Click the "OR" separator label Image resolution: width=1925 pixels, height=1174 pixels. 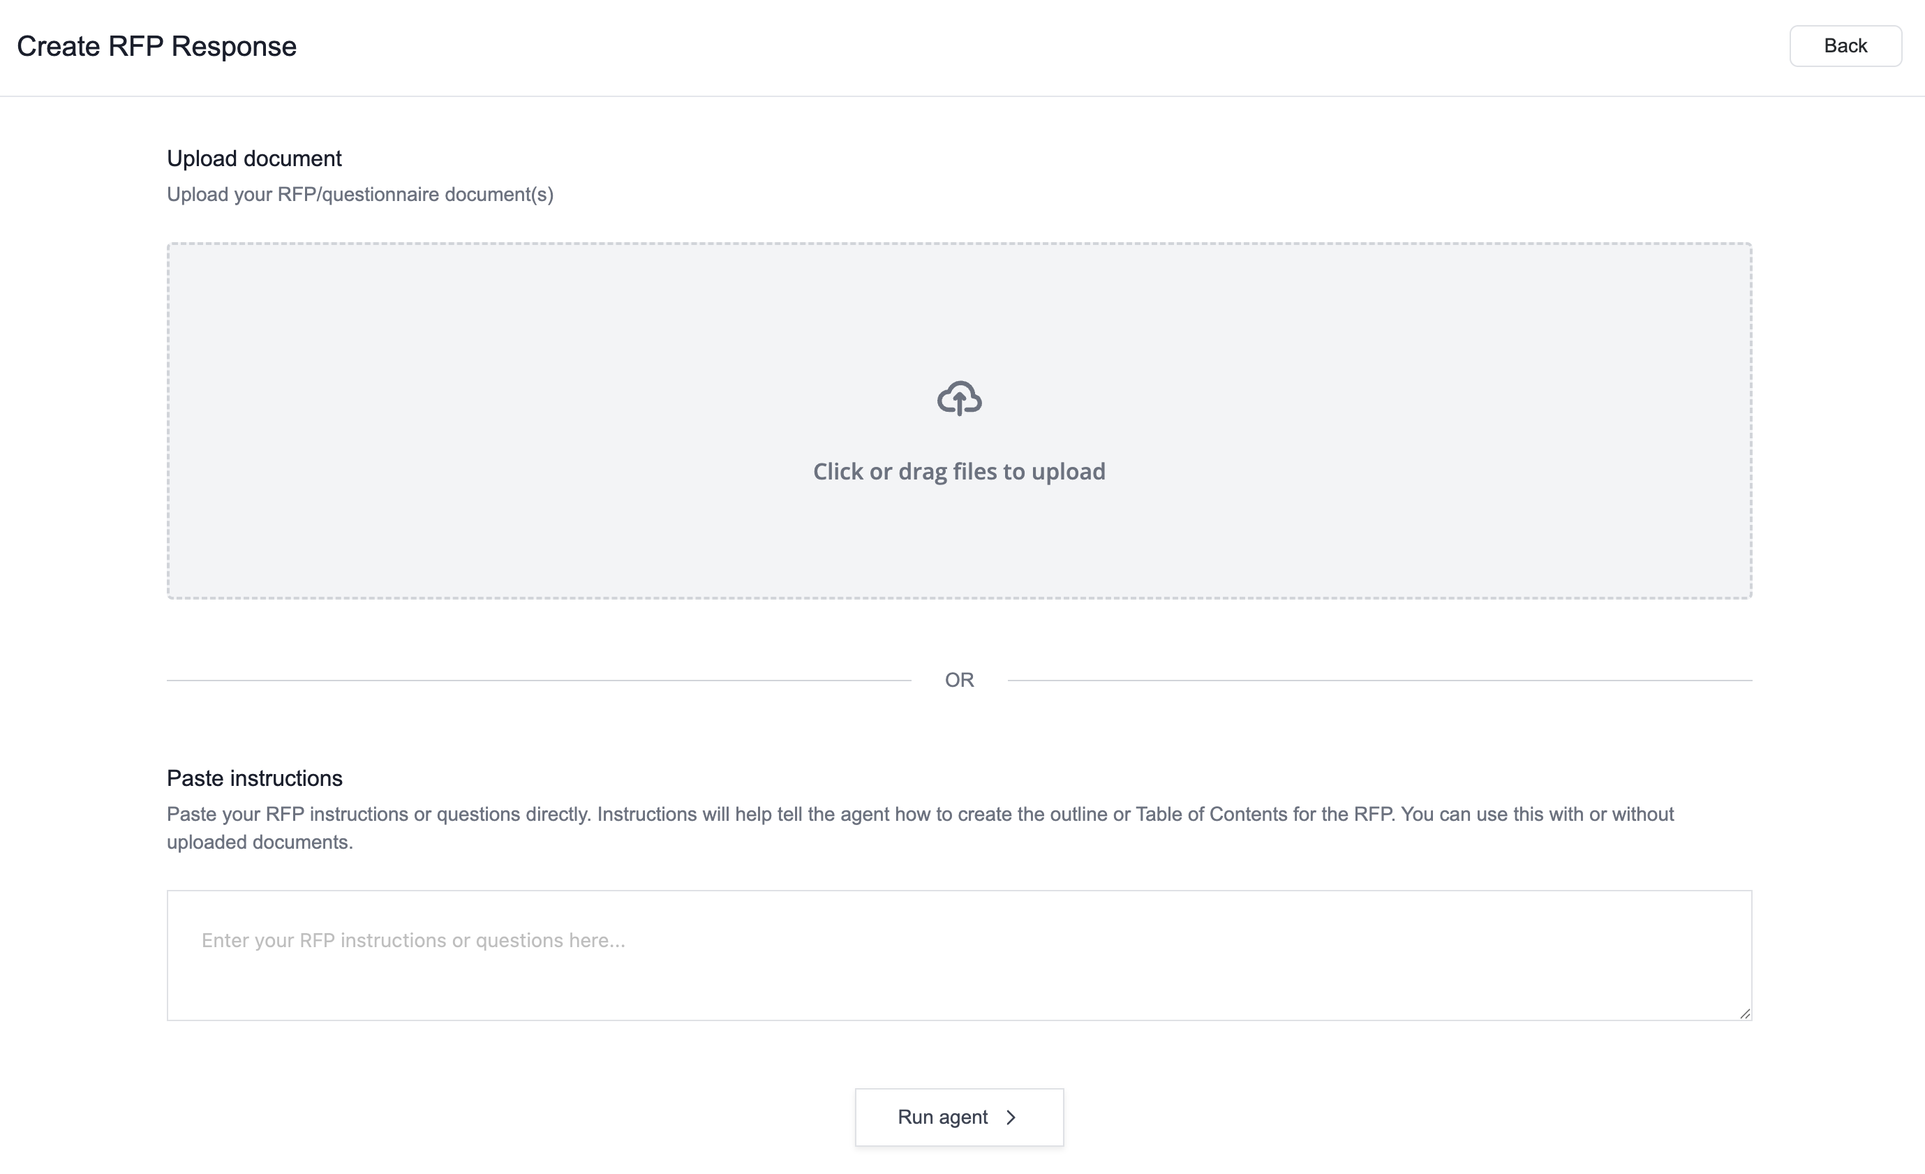960,681
